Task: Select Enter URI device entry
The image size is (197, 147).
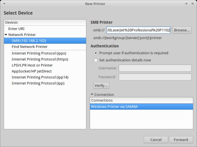Action: pos(16,29)
